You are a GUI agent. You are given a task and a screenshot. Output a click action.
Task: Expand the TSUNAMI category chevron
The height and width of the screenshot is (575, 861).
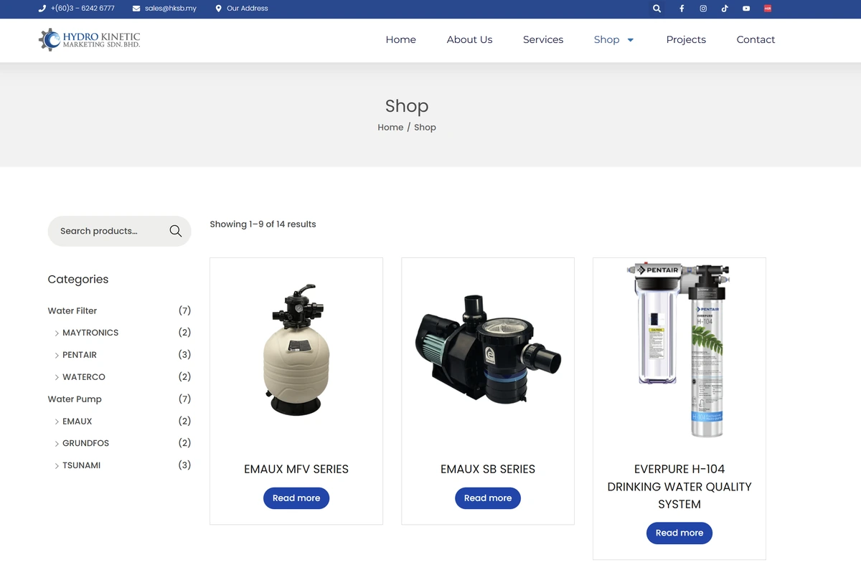pyautogui.click(x=57, y=466)
